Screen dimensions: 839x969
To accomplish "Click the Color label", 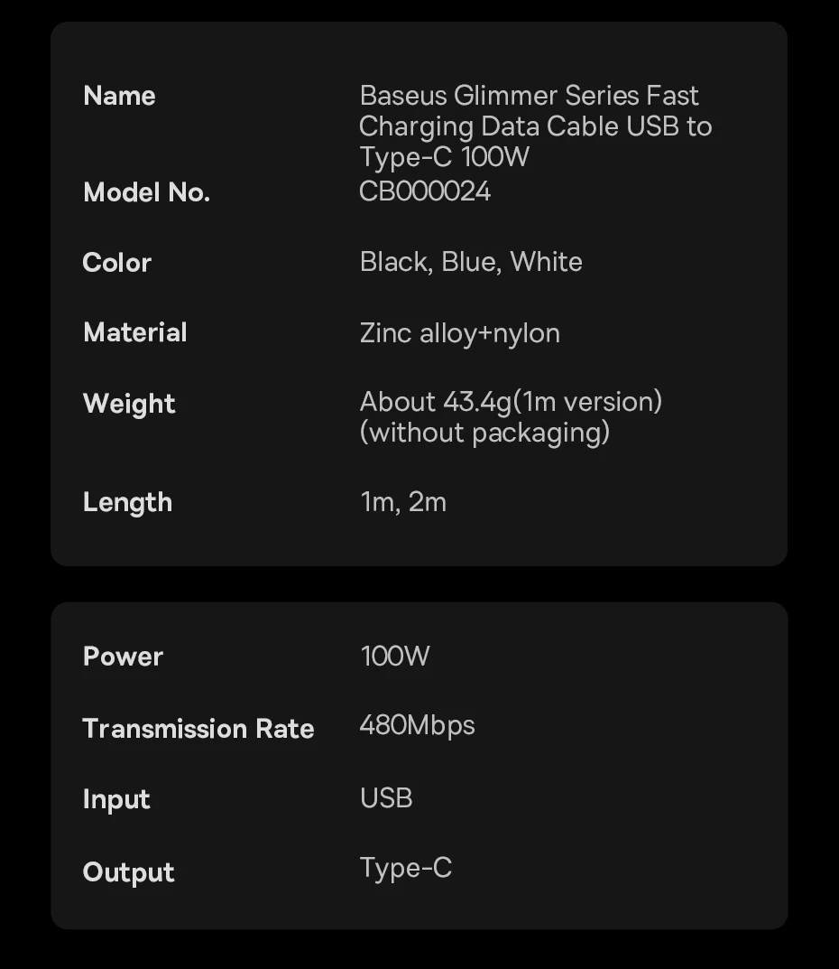I will point(117,263).
